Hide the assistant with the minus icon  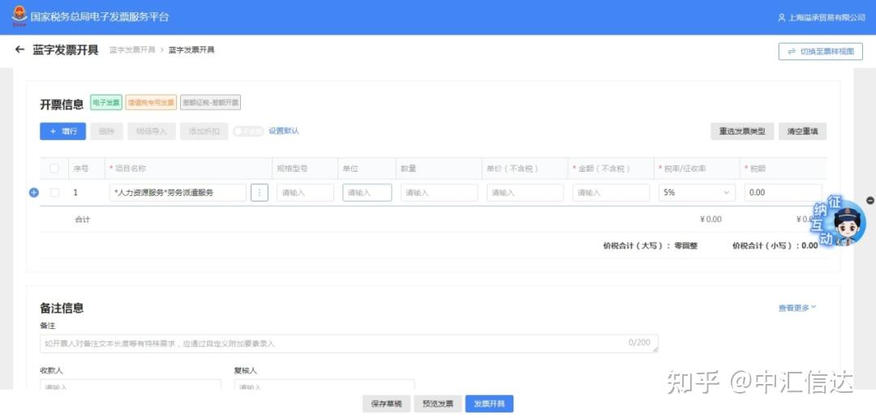pos(870,200)
